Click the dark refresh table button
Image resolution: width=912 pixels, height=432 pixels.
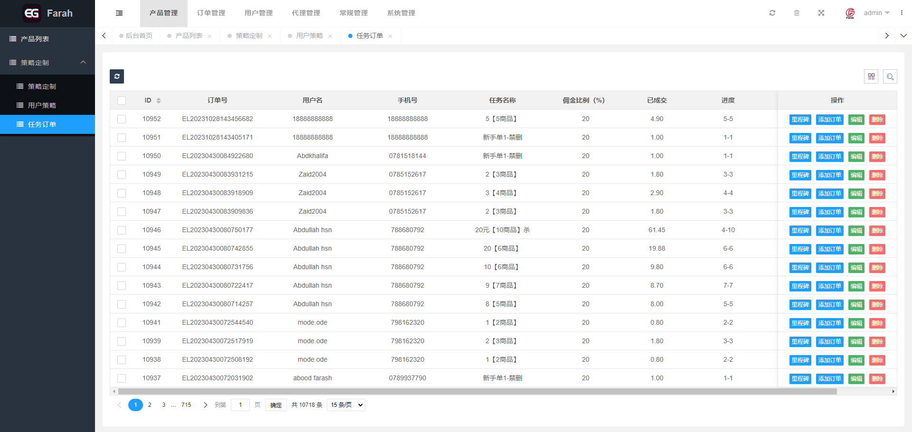click(x=117, y=76)
